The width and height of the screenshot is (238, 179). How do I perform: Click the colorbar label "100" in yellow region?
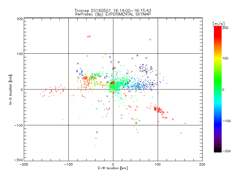coord(225,58)
